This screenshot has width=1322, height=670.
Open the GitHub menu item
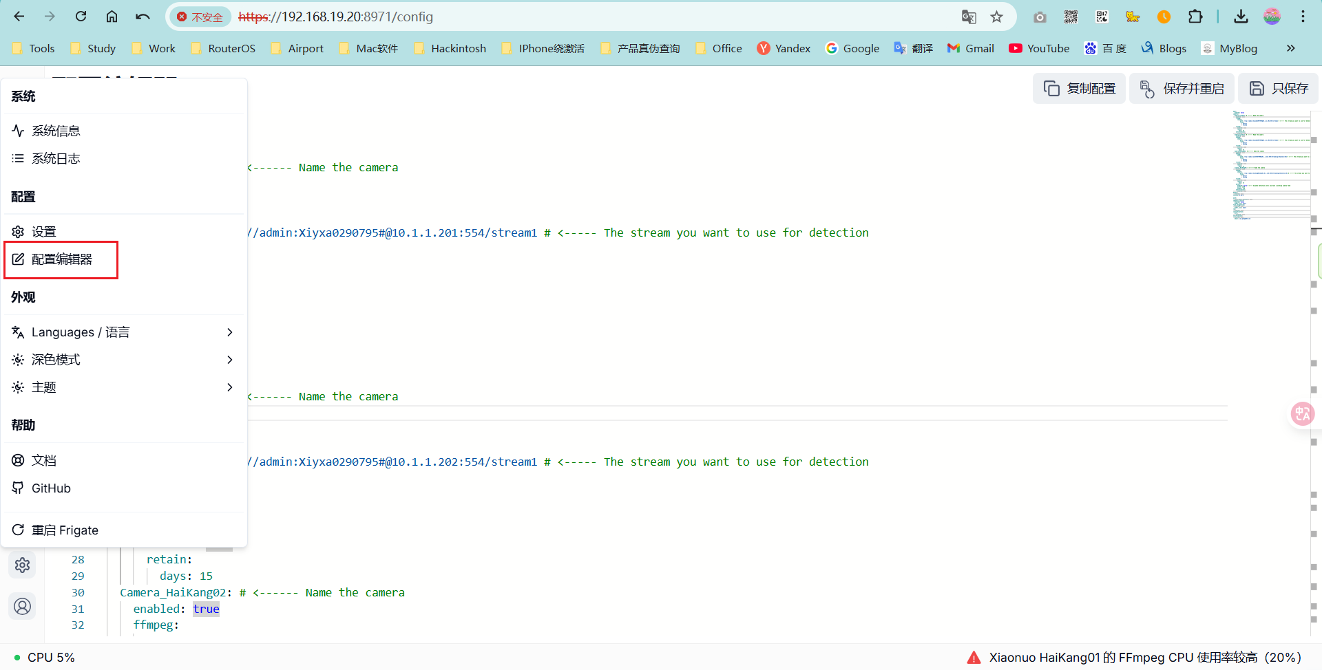click(124, 488)
